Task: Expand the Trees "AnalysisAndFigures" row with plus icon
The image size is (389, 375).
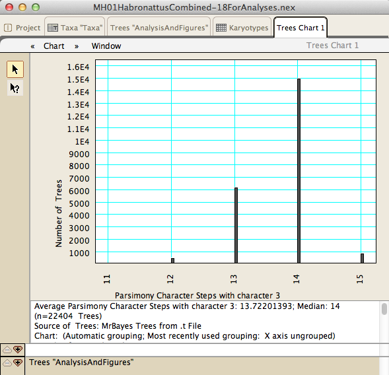Action: pos(18,363)
